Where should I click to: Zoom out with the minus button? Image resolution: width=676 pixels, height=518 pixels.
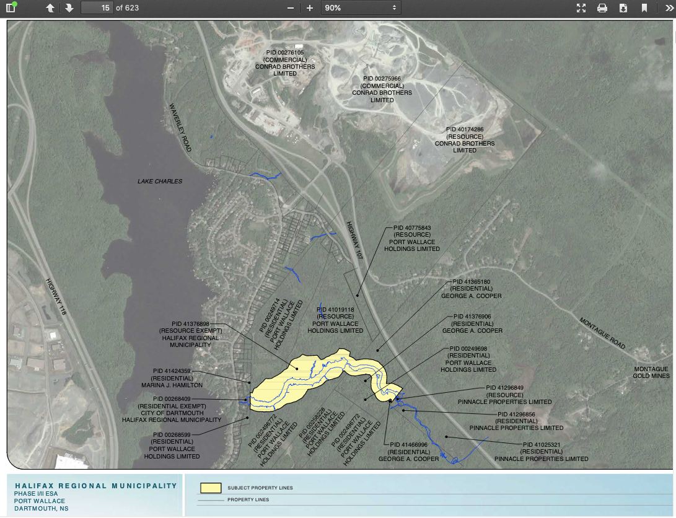click(290, 8)
